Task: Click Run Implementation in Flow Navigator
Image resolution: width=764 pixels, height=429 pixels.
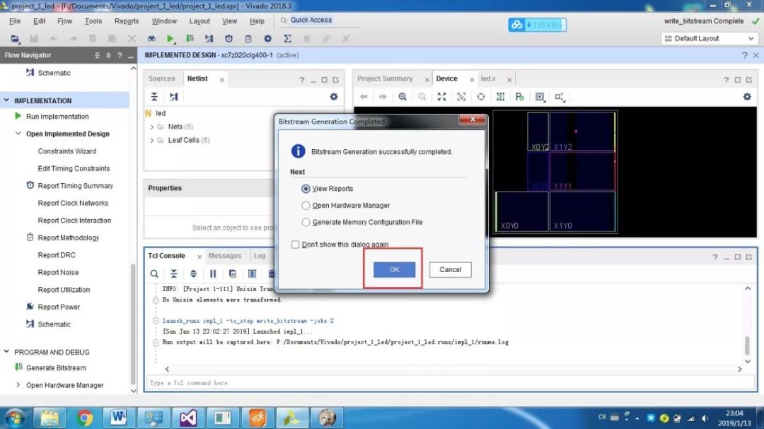Action: click(57, 117)
